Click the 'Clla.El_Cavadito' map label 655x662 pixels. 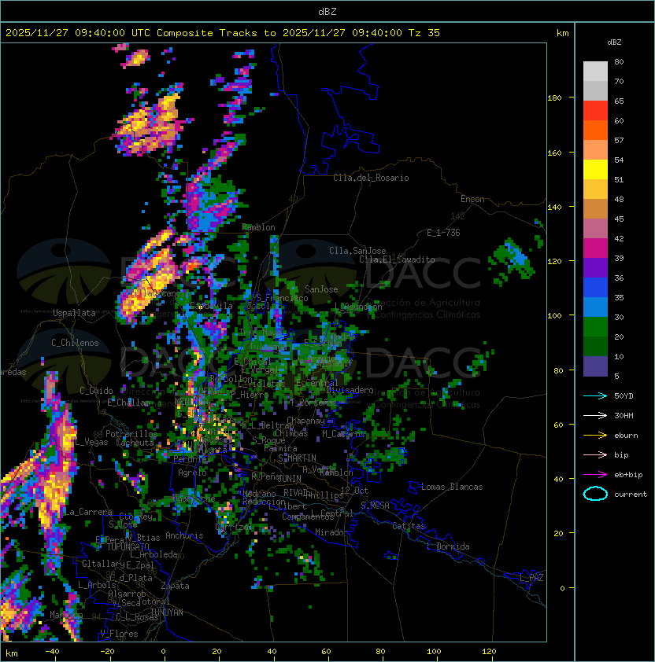(397, 259)
